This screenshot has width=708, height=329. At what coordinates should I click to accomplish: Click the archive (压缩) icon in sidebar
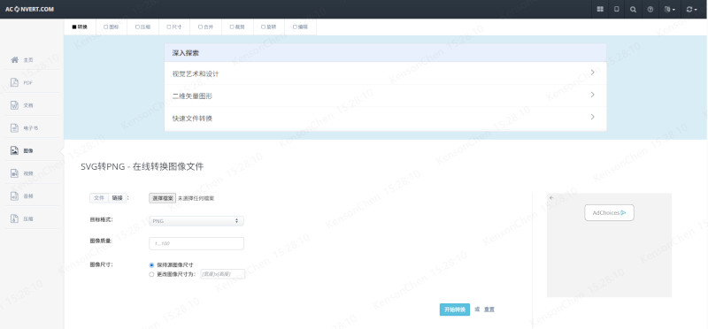click(14, 218)
